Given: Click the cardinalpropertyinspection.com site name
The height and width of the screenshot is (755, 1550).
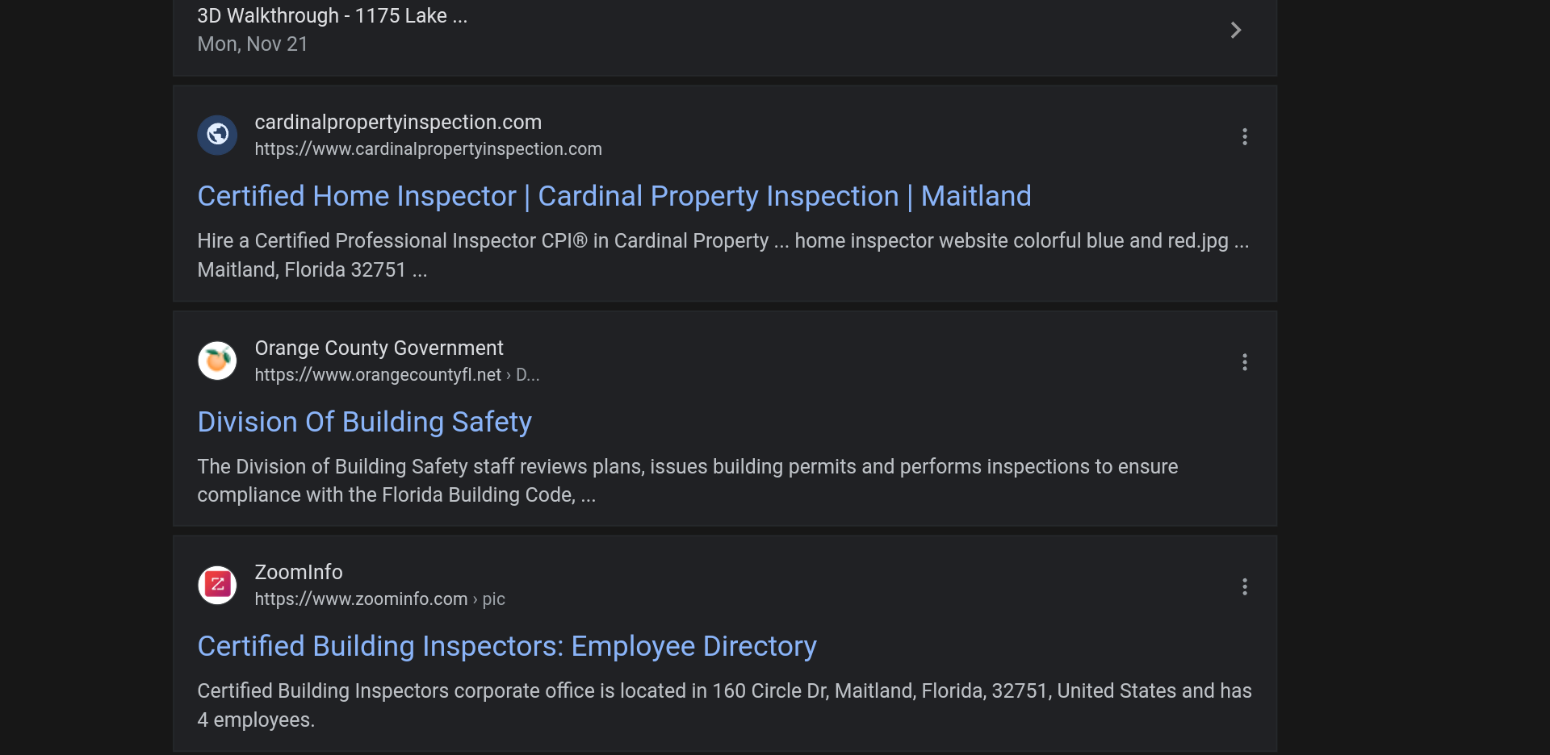Looking at the screenshot, I should point(398,122).
